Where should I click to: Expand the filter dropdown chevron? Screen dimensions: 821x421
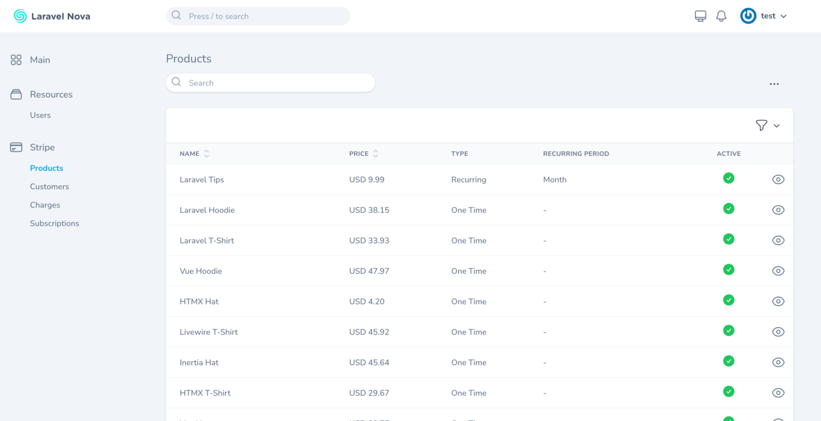777,126
